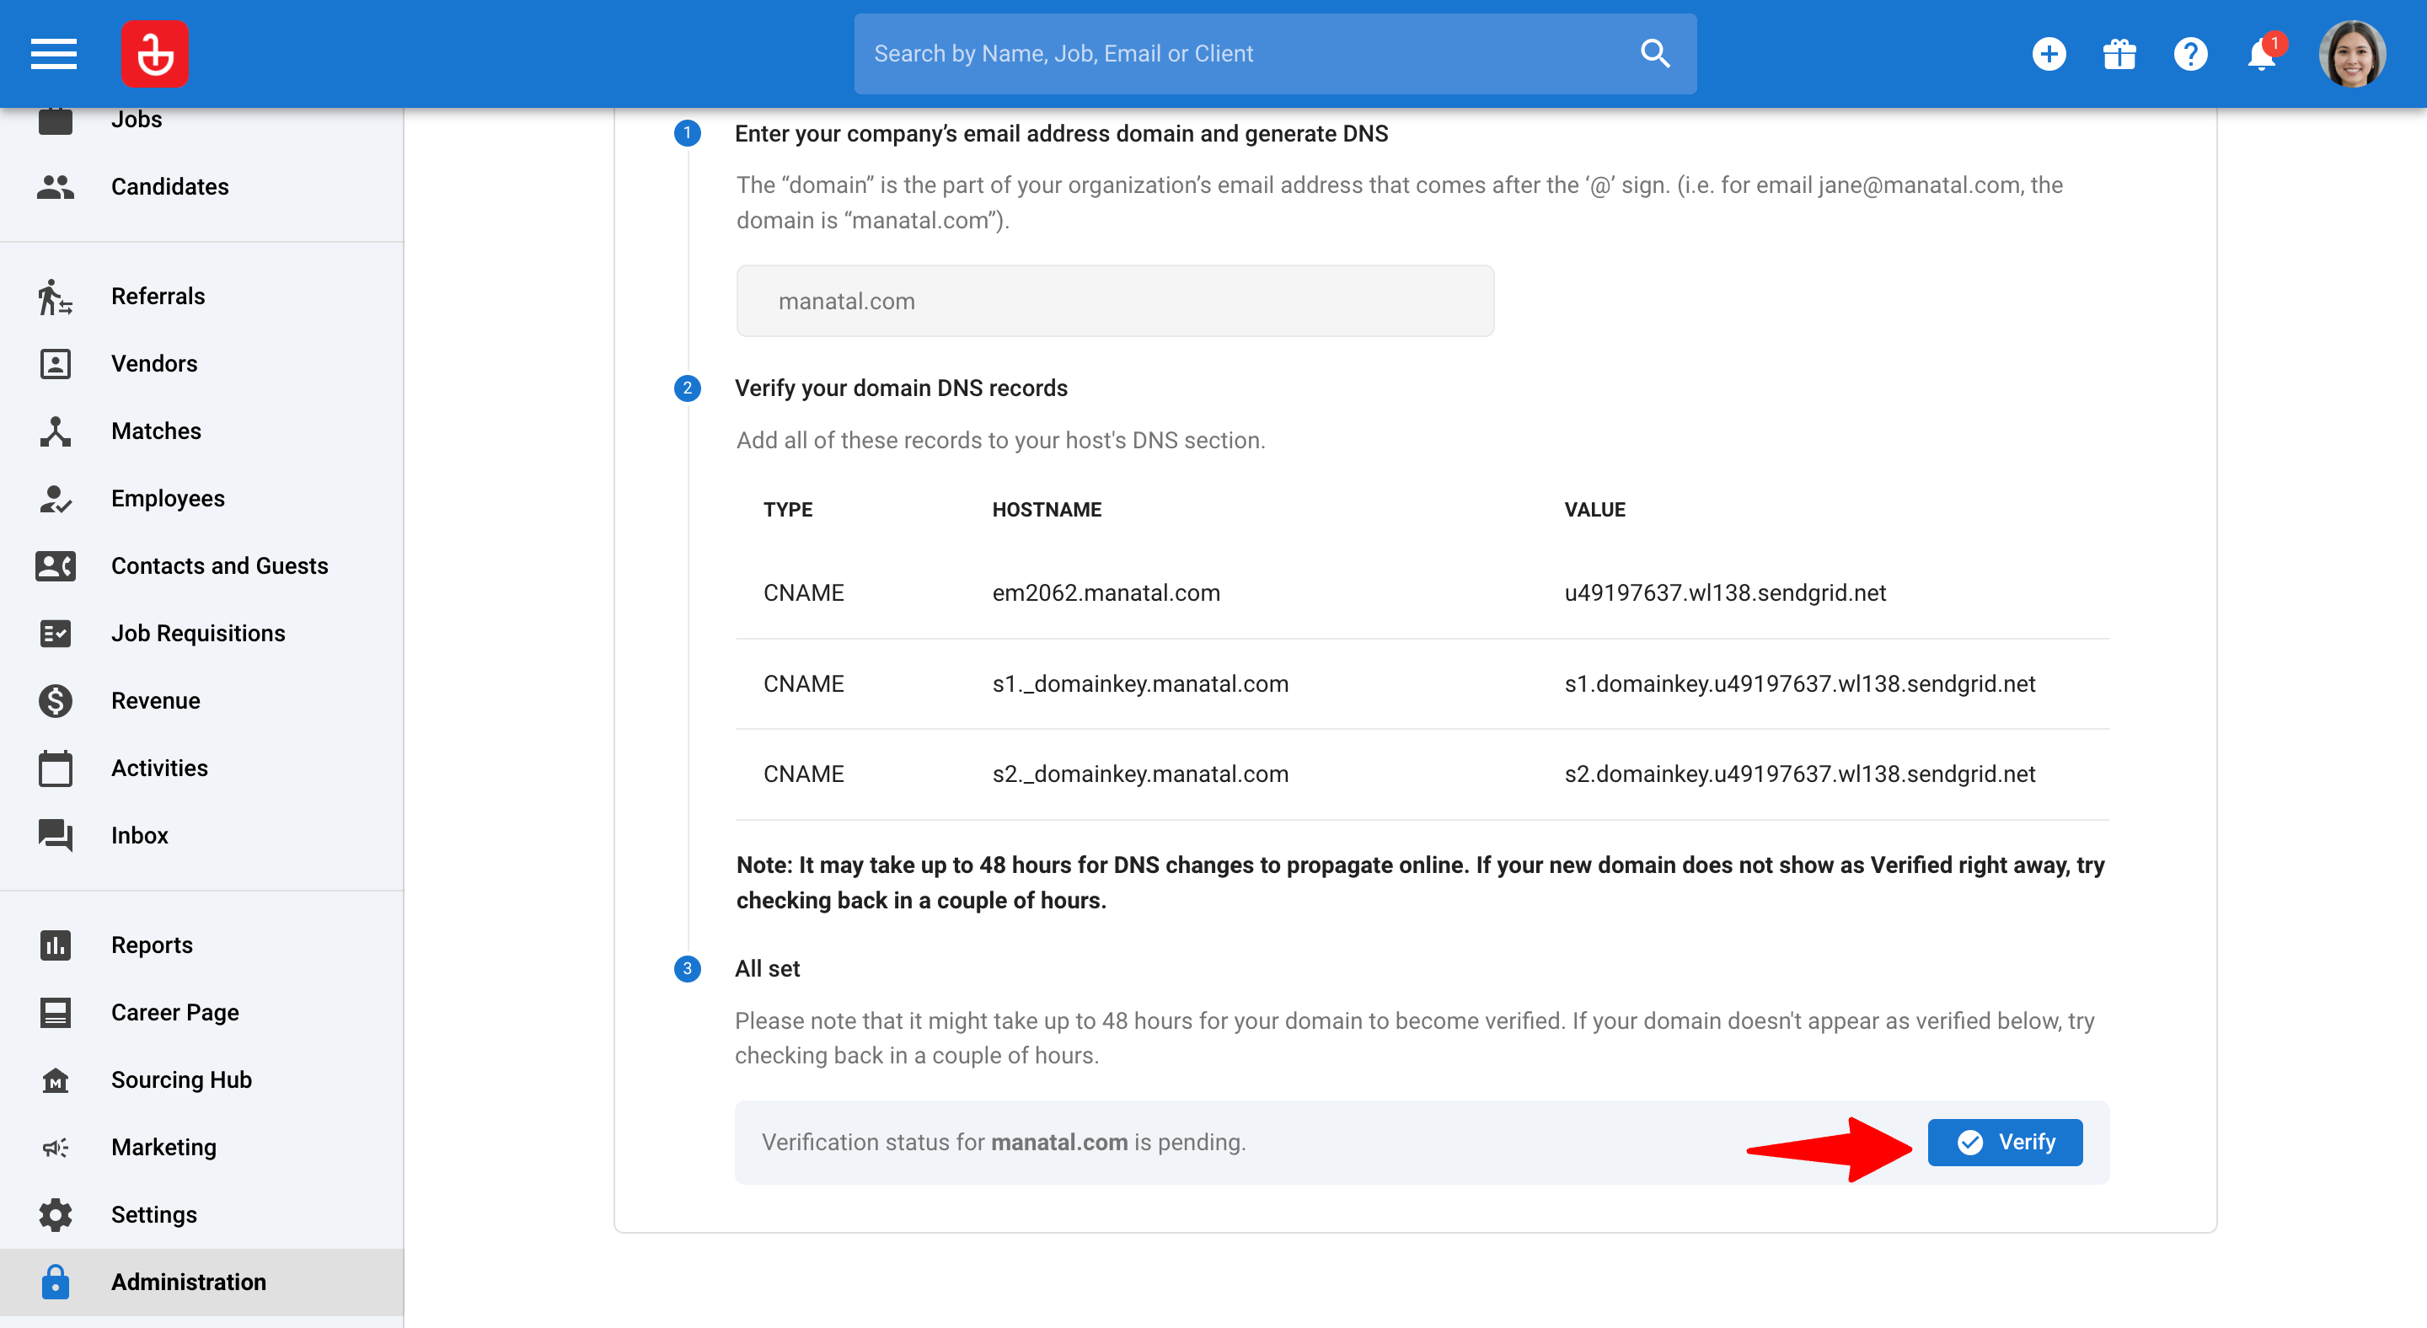The width and height of the screenshot is (2427, 1328).
Task: Select value s2.domainkey.u49197637.wl138.sendgrid.net
Action: click(1799, 774)
